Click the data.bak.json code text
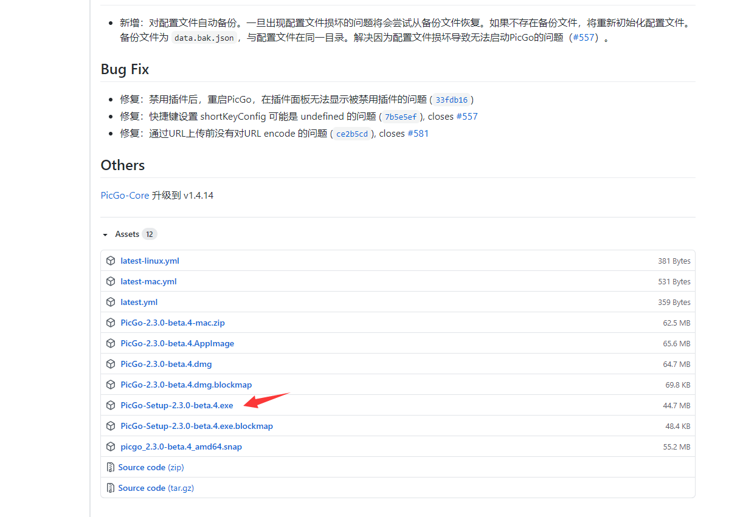 click(x=204, y=38)
